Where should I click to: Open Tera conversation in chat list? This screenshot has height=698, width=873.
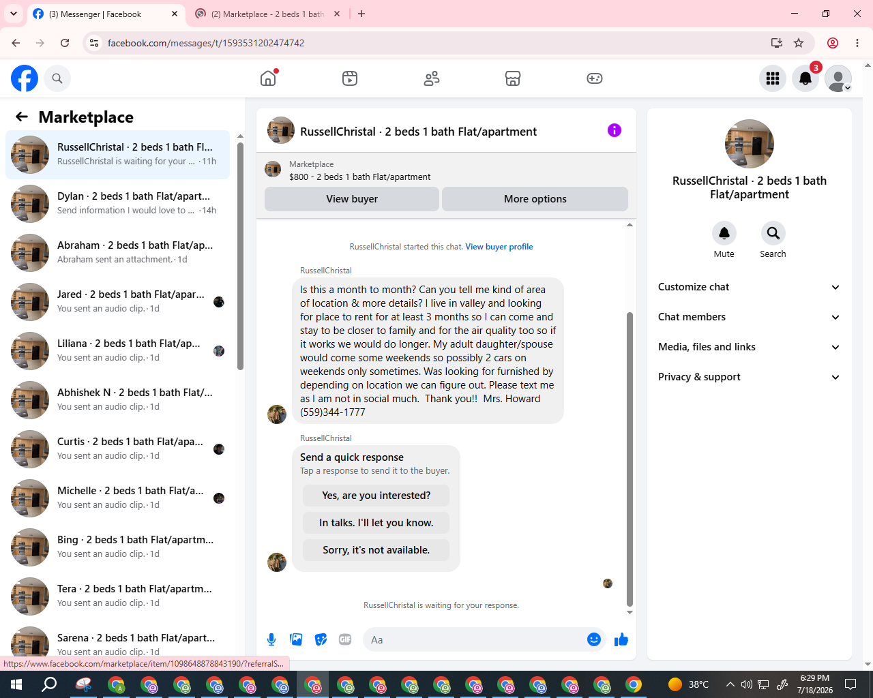pyautogui.click(x=118, y=596)
